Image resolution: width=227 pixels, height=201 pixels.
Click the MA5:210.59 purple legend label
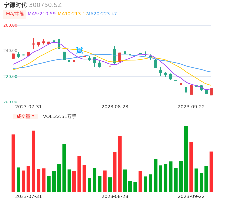coord(42,14)
